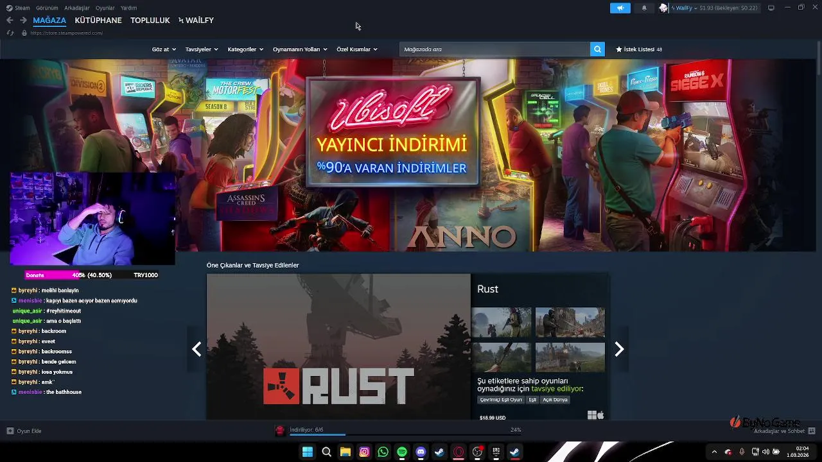Open the large Rust capsule image
Image resolution: width=822 pixels, height=462 pixels.
[338, 347]
